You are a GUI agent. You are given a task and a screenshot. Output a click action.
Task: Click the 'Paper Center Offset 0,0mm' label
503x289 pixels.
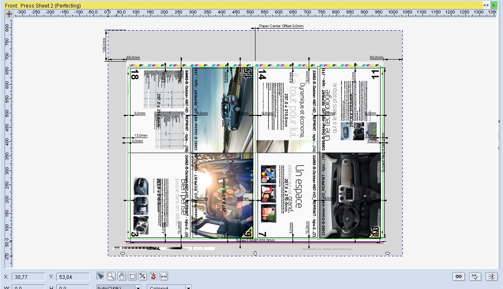coord(281,26)
